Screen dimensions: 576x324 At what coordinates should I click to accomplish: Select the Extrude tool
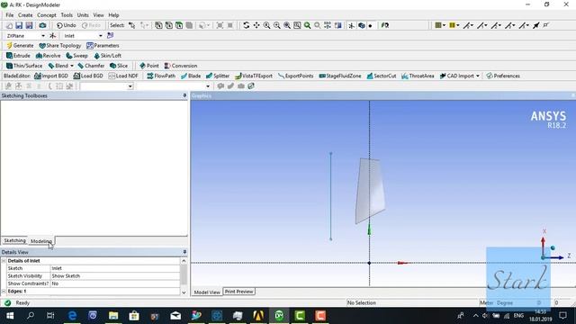(x=18, y=56)
